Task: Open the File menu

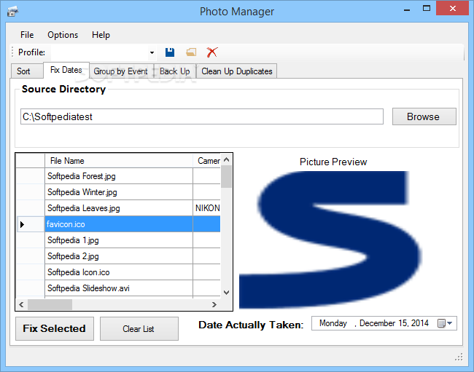Action: point(27,35)
